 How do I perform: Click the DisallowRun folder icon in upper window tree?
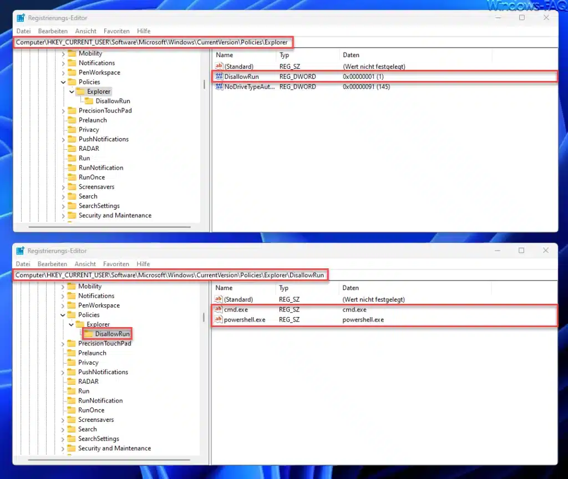89,101
